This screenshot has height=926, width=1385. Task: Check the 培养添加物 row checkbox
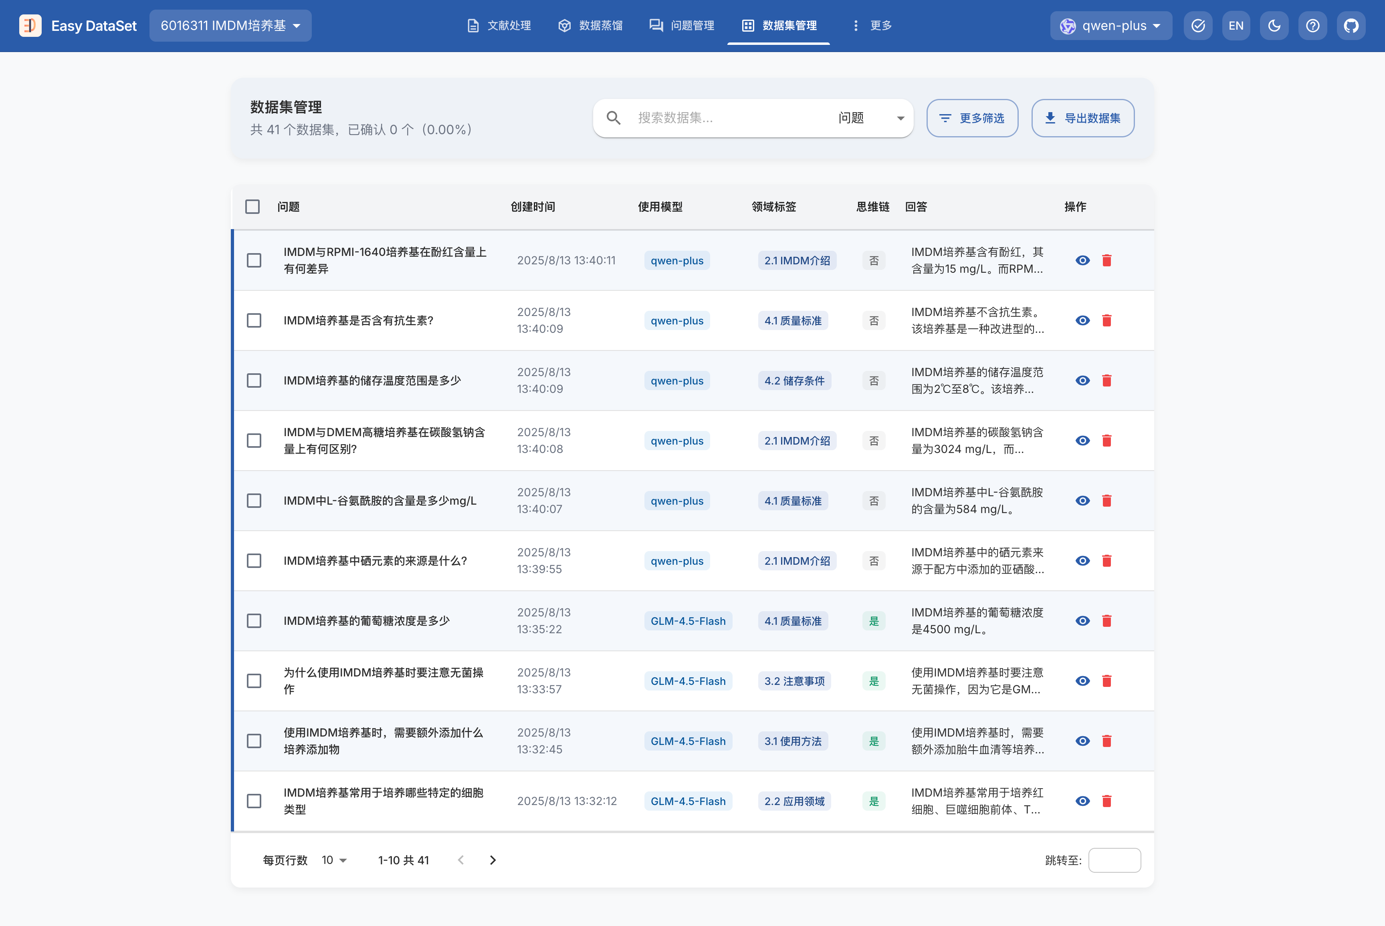tap(254, 741)
